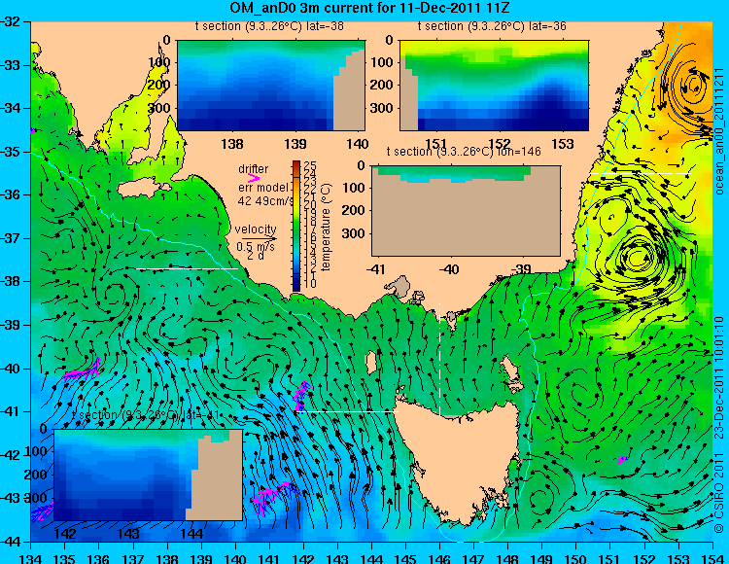This screenshot has height=564, width=729.
Task: Click the '-38' latitude label on left axis
Action: pyautogui.click(x=11, y=282)
